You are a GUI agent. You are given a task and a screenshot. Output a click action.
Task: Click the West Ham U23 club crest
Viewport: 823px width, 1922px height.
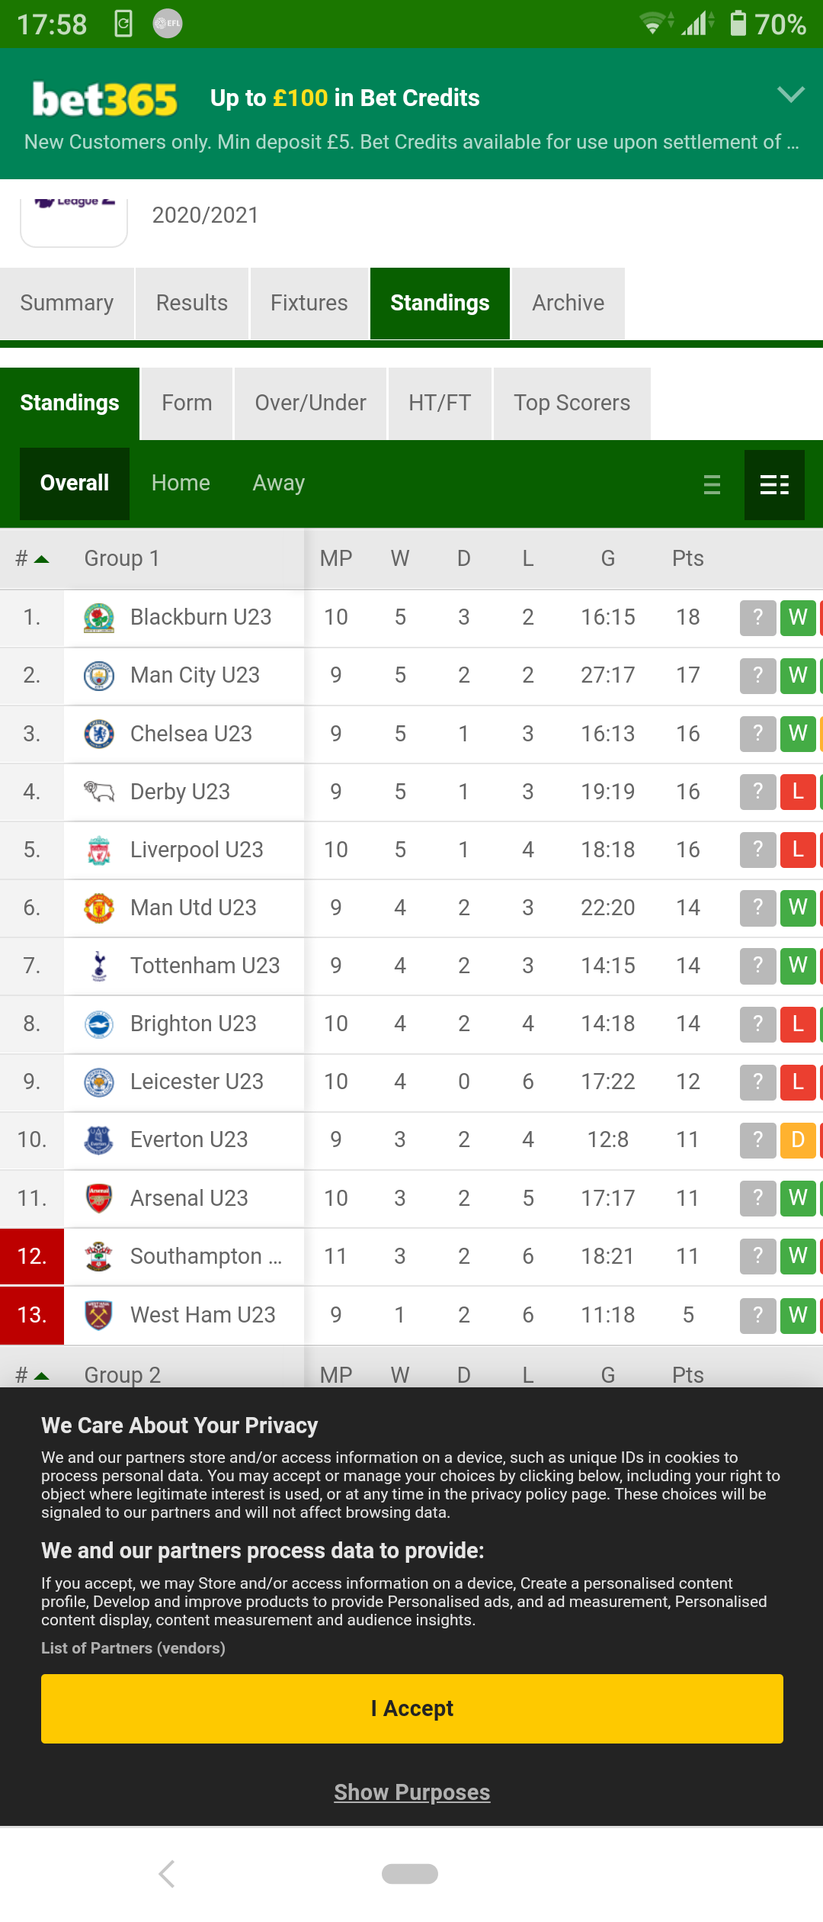pos(99,1315)
